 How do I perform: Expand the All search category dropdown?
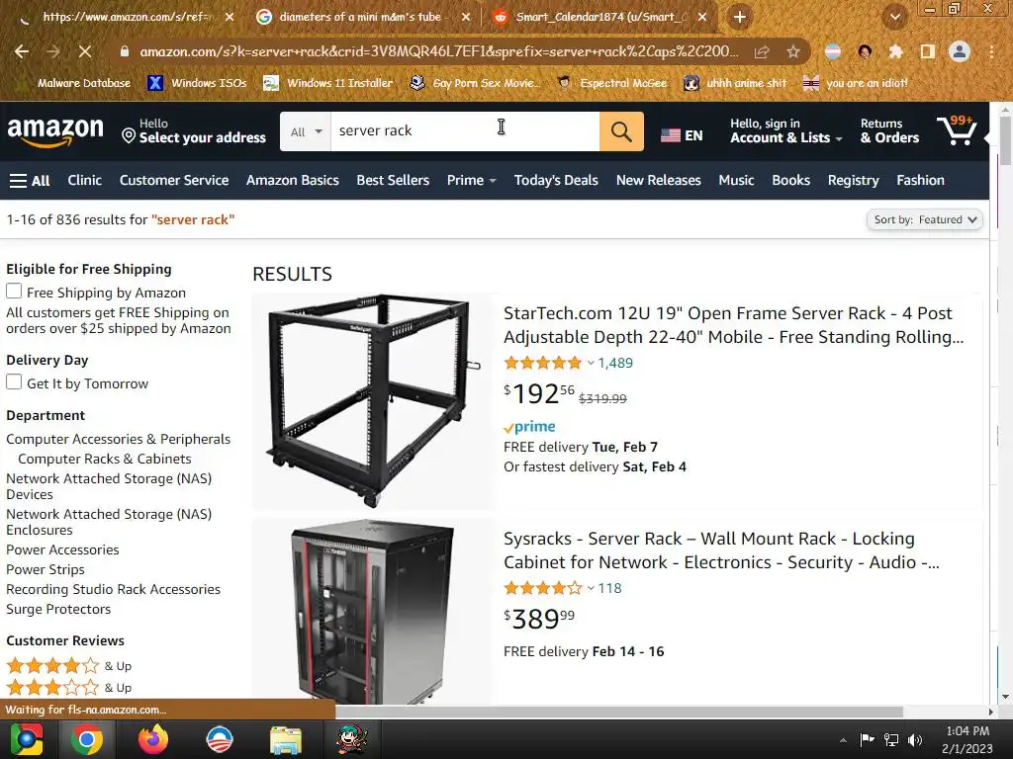[305, 131]
